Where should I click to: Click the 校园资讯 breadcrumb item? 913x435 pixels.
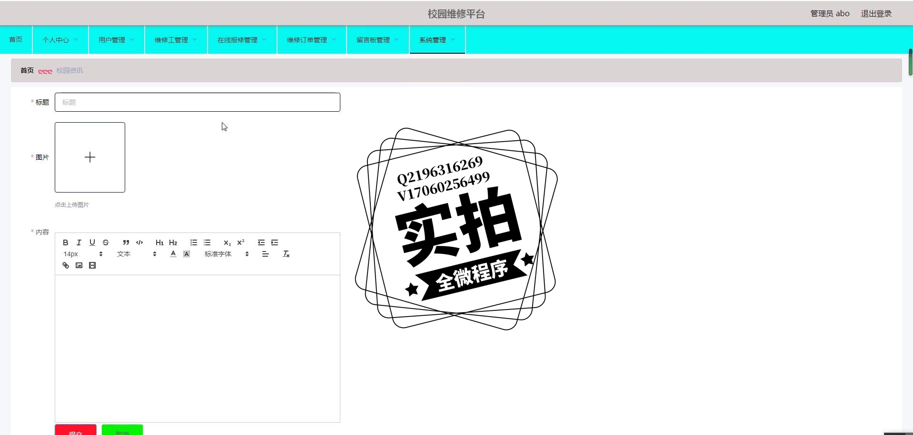point(69,70)
